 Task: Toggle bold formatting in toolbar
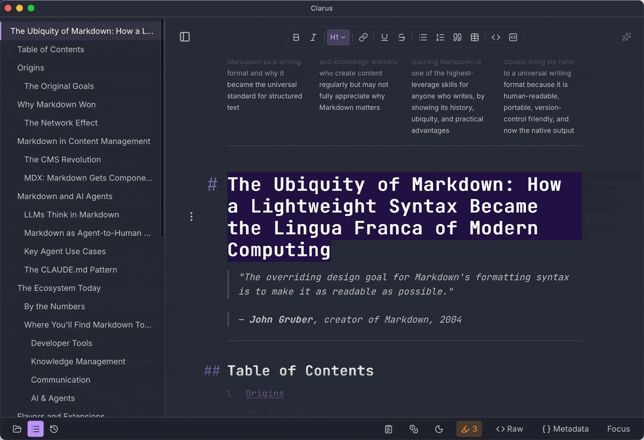point(296,37)
